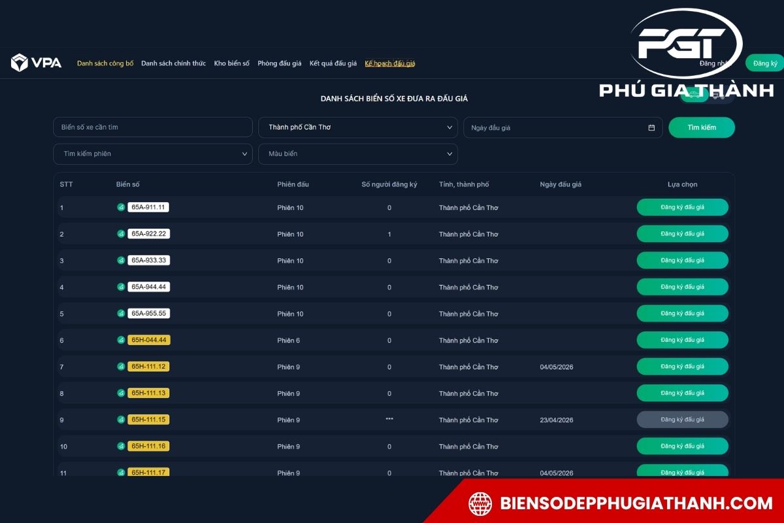
Task: Register to bid on plate 65A-911.11
Action: pyautogui.click(x=683, y=207)
